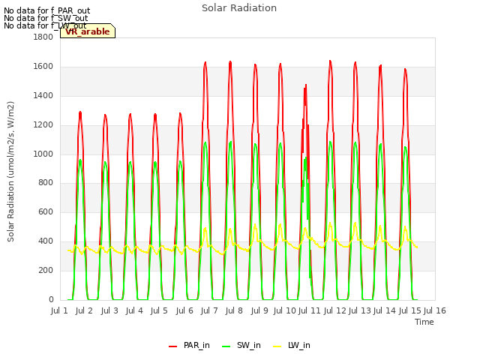This screenshot has height=360, width=480.
Task: Click the Time x-axis label
Action: [424, 322]
